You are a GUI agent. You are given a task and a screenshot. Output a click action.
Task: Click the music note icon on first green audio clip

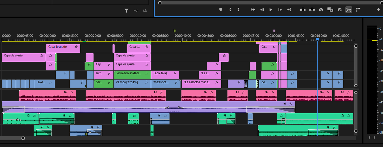tap(28, 115)
